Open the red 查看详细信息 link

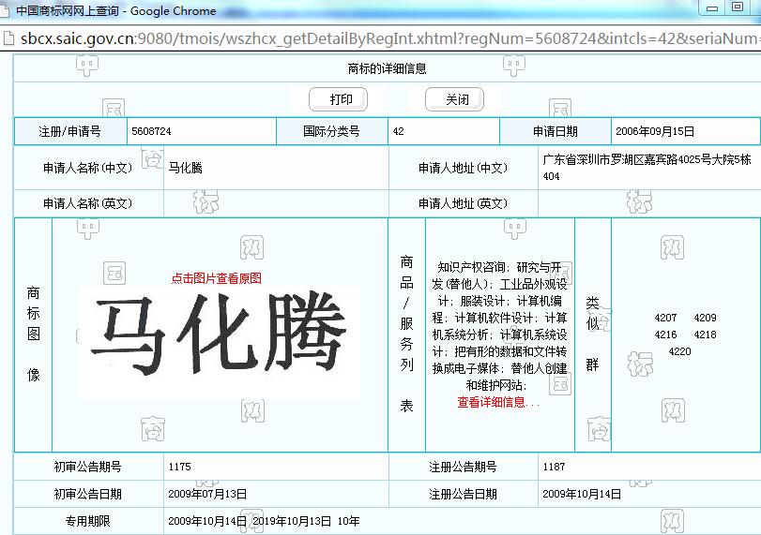497,402
